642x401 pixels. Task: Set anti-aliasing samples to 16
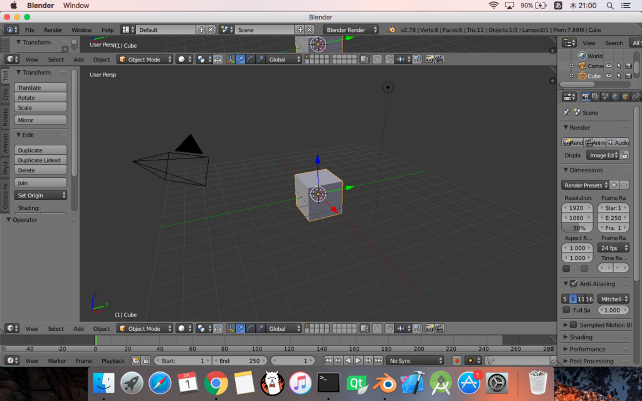[589, 299]
